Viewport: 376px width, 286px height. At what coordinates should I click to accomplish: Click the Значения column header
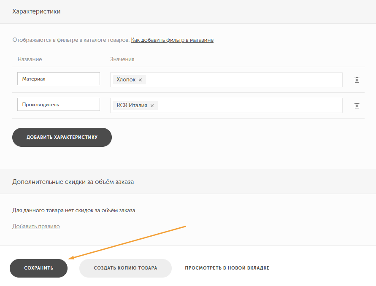coord(122,59)
